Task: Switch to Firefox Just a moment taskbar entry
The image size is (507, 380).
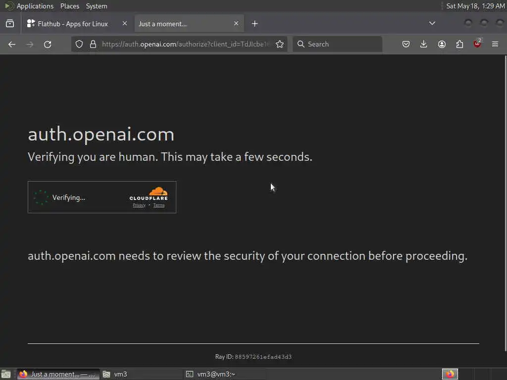Action: (x=58, y=374)
